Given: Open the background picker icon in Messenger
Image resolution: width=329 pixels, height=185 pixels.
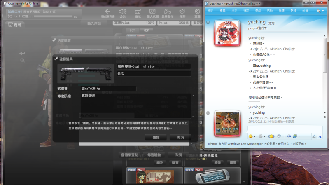Looking at the screenshot, I should 295,136.
